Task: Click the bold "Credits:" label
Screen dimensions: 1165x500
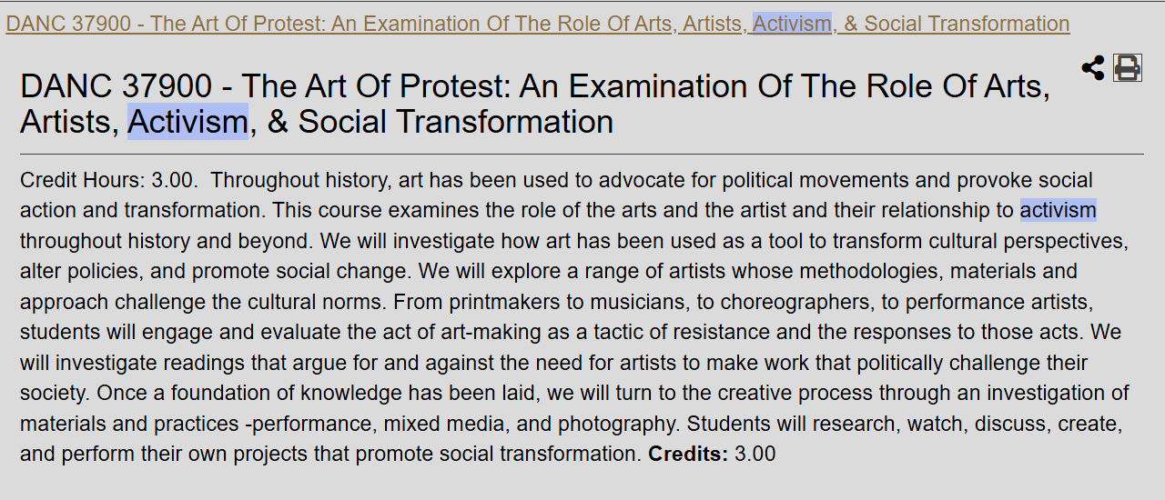Action: (x=688, y=454)
